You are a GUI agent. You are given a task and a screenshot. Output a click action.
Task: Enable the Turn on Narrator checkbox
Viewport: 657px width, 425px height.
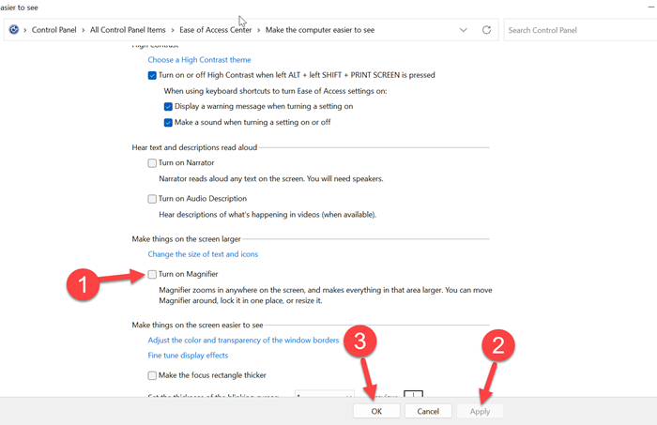pyautogui.click(x=152, y=163)
